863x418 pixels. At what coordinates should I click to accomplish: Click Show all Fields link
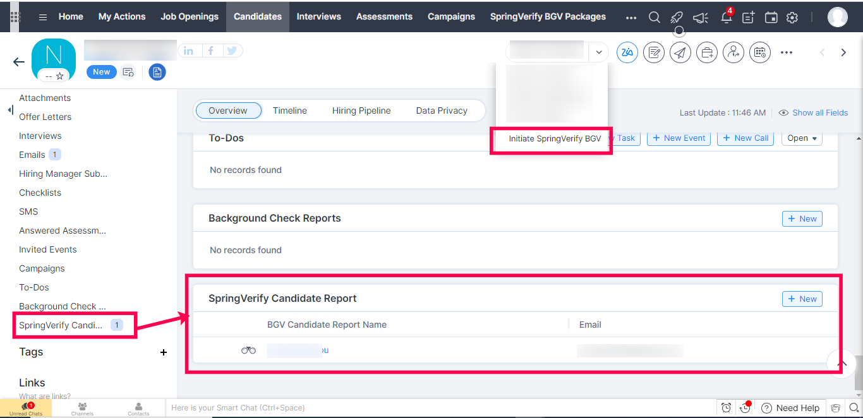click(x=820, y=112)
